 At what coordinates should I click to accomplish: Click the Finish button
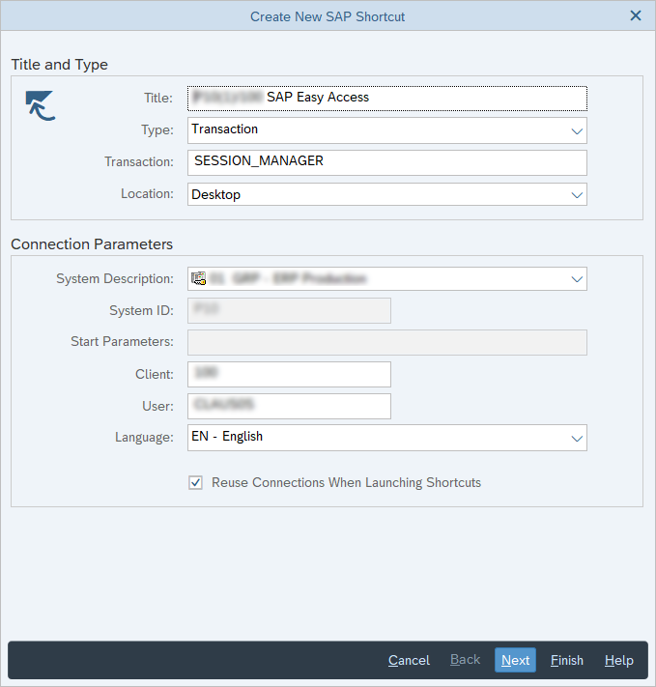click(x=566, y=660)
